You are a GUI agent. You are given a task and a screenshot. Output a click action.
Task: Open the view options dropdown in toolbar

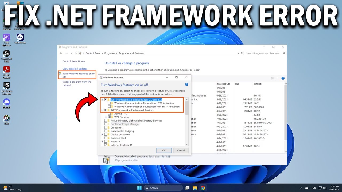(277, 78)
